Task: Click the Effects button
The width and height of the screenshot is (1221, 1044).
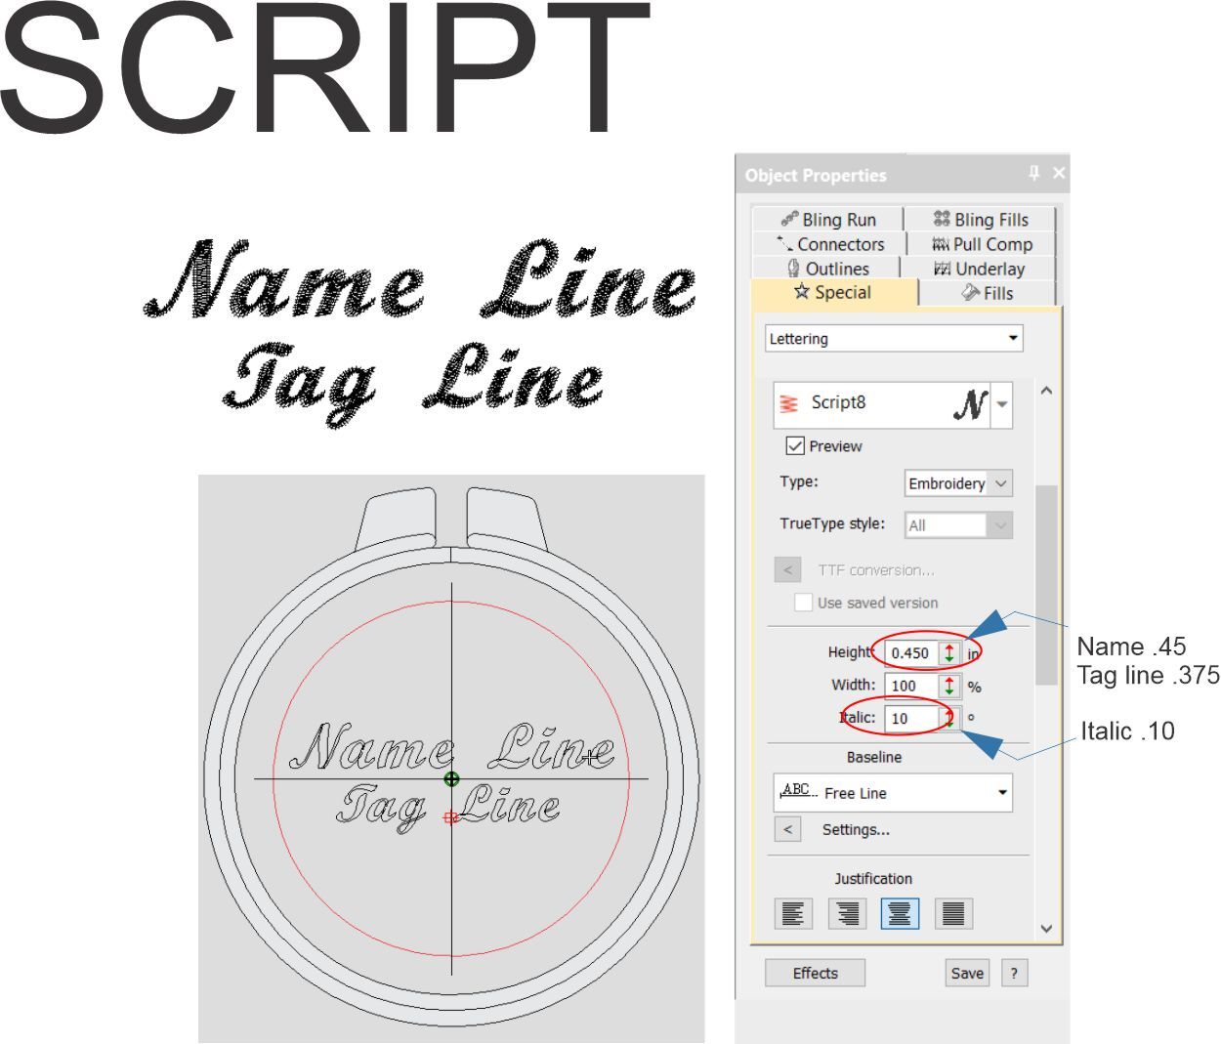Action: [815, 973]
